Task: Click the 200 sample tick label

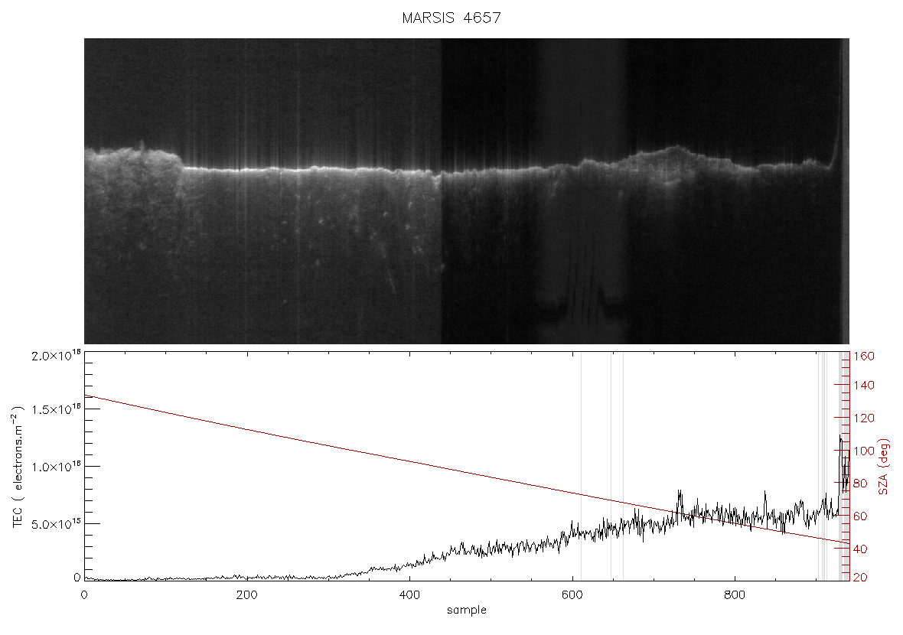Action: point(246,595)
